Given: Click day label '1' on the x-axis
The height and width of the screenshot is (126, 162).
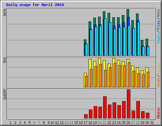Looking at the screenshot, I should [10, 123].
